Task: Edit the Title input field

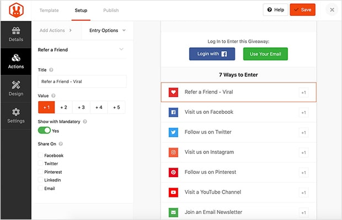Action: click(82, 81)
